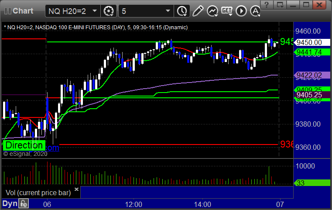
Task: Click the 9405.25 price marker
Action: point(312,95)
